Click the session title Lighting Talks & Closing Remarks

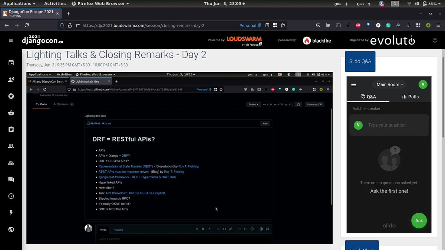point(116,55)
